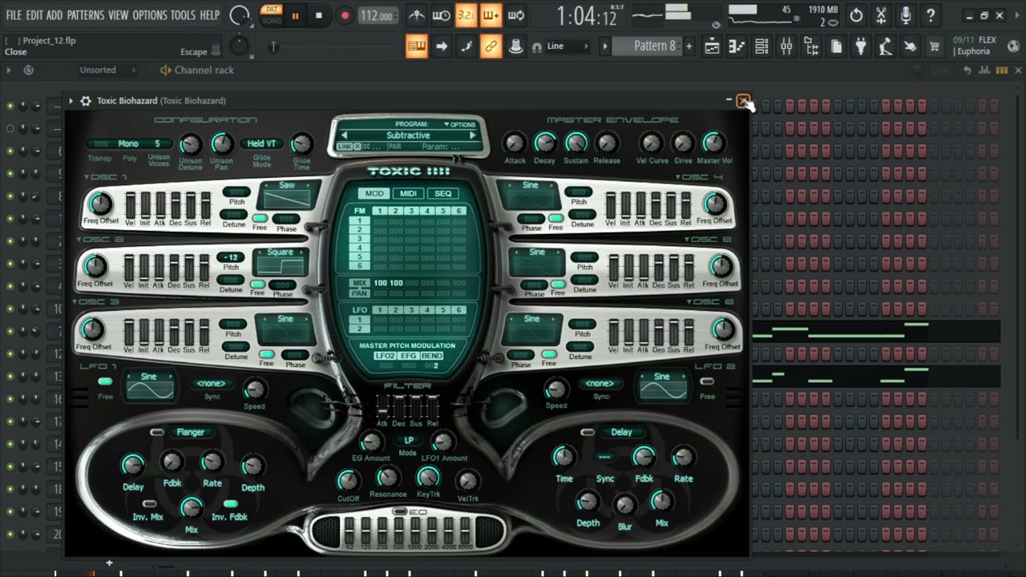Toggle the Inv. Fdbk switch
The height and width of the screenshot is (577, 1026).
230,504
